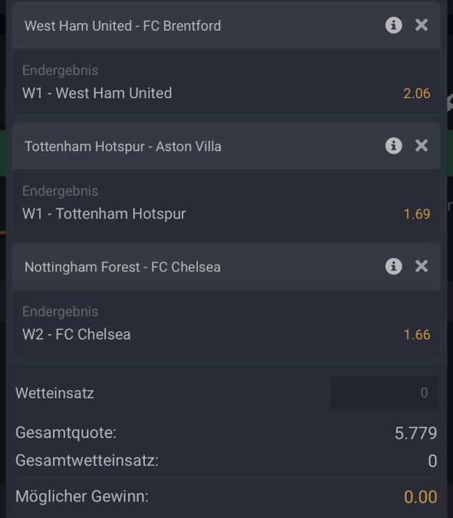Screen dimensions: 453x518
Task: Select the W1 - Tottenham Hotspur pick
Action: click(x=104, y=214)
